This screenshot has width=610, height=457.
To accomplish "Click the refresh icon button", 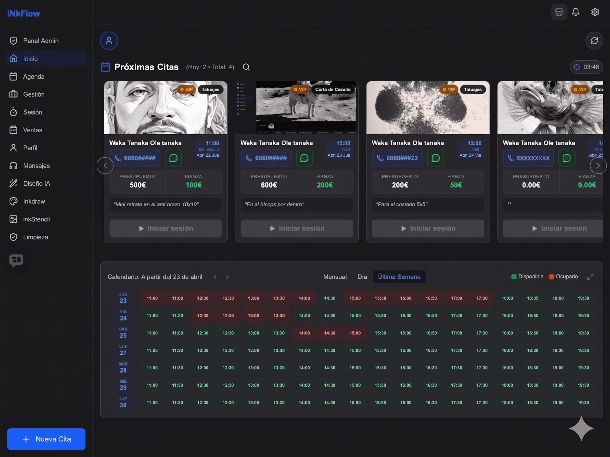I will pos(594,41).
